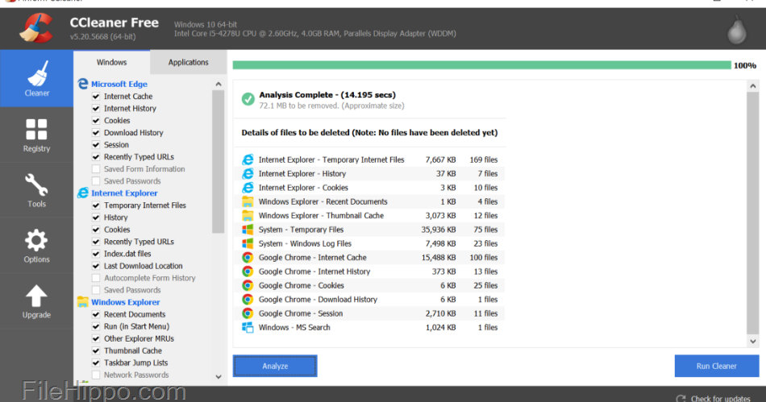Screen dimensions: 766x402
Task: Select 'Windows - MS Search' result text
Action: [294, 327]
